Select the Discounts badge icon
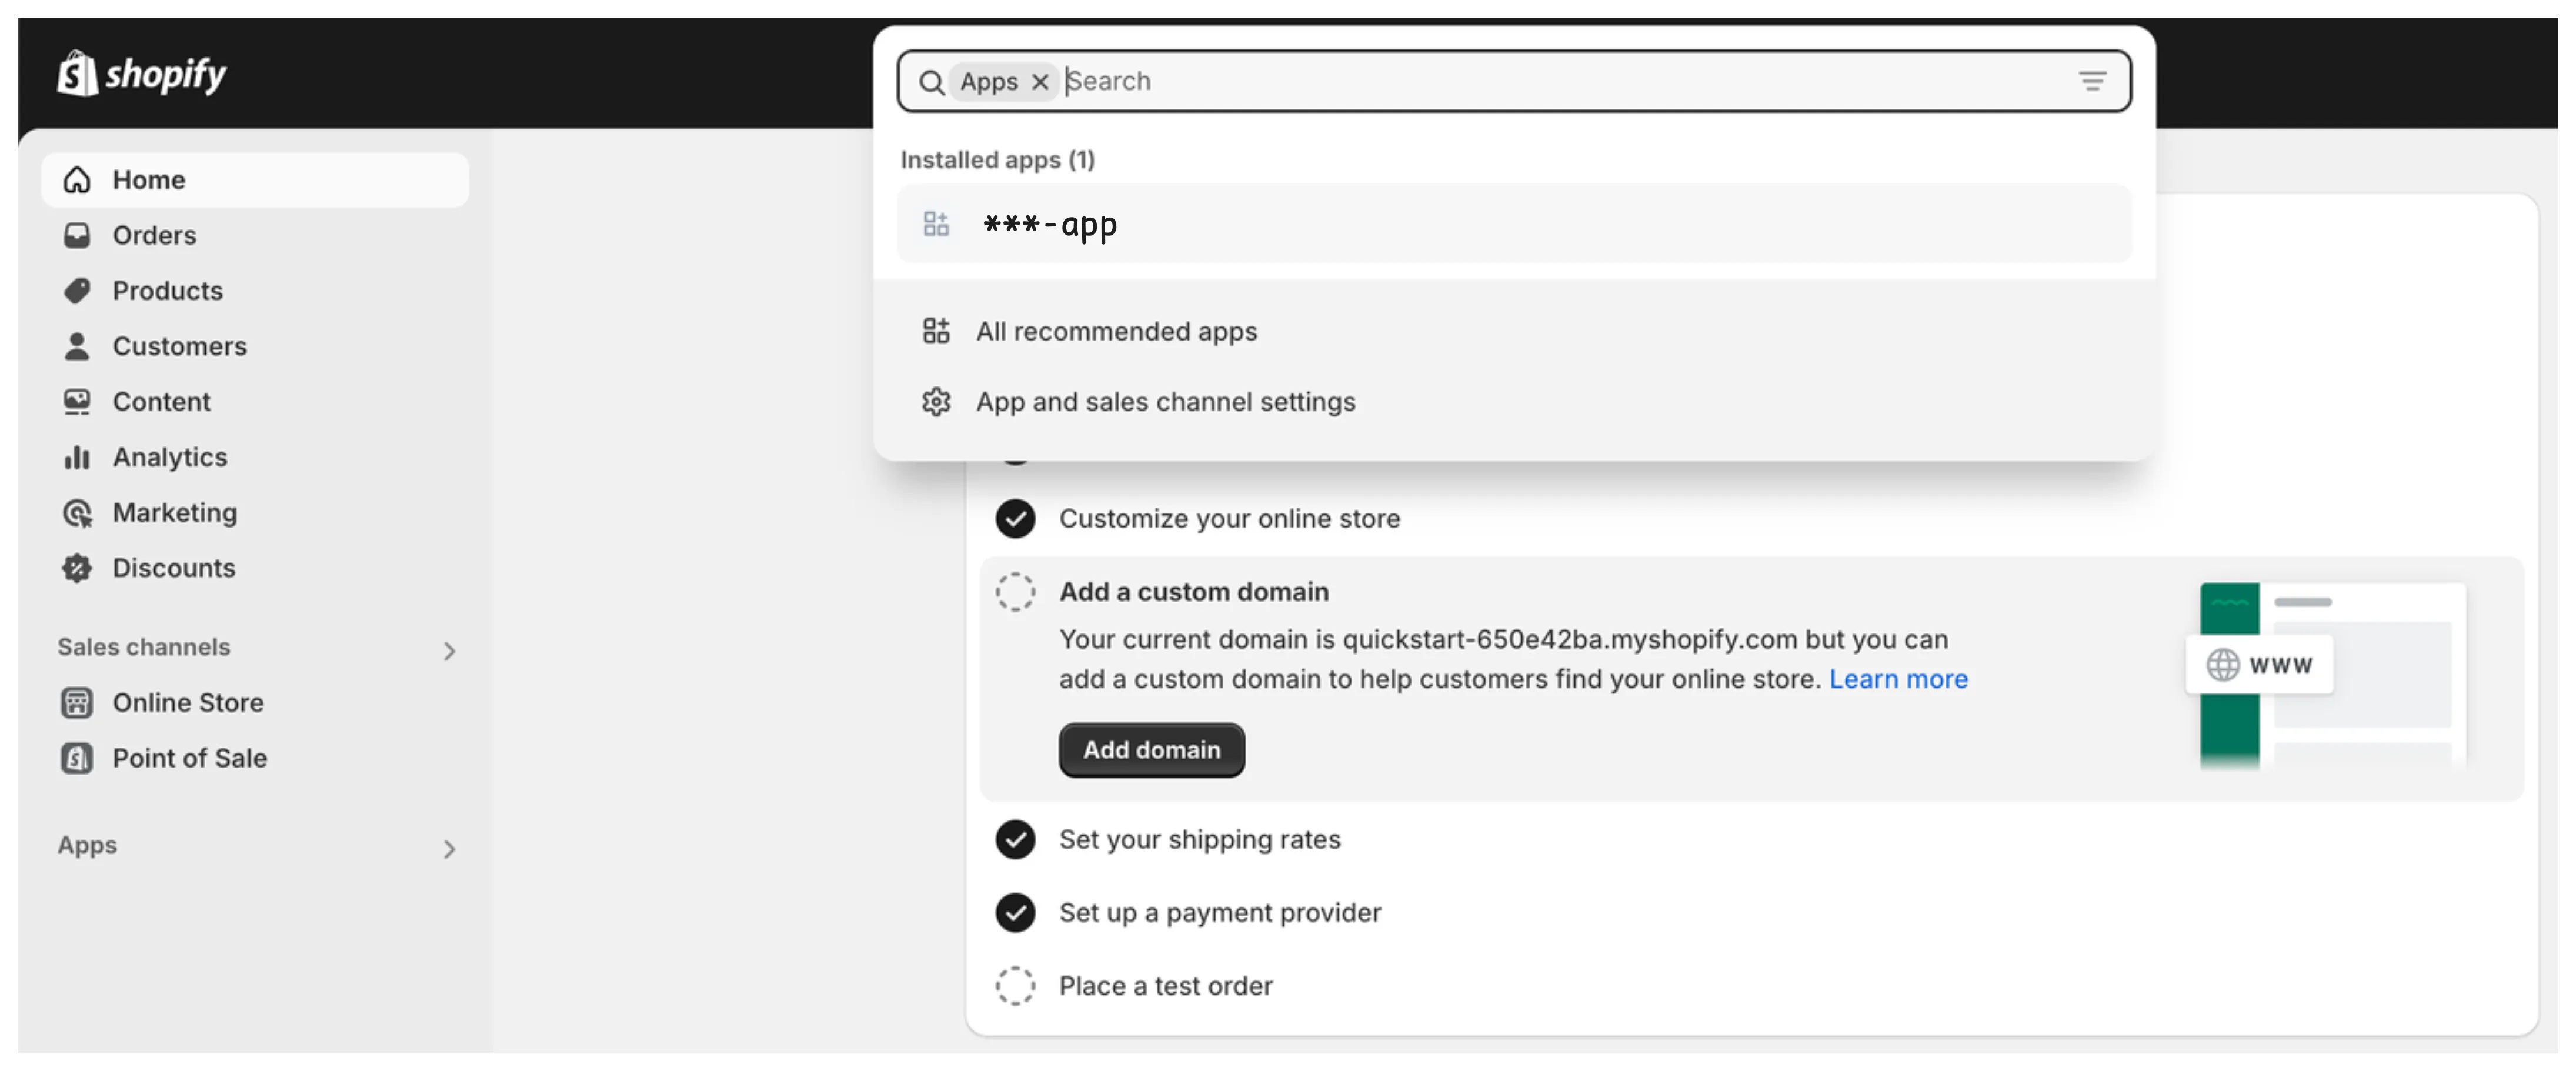This screenshot has height=1071, width=2576. click(x=77, y=568)
